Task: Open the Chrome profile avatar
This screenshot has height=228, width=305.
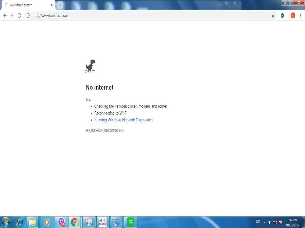Action: (292, 15)
